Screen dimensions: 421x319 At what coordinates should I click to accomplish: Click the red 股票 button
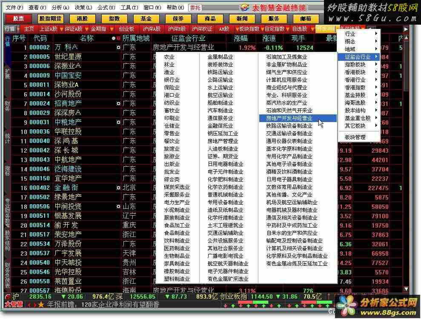coord(19,19)
